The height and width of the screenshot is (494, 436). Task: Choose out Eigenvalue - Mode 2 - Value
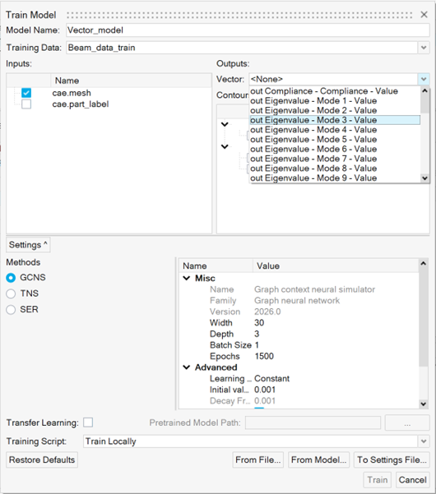point(335,111)
